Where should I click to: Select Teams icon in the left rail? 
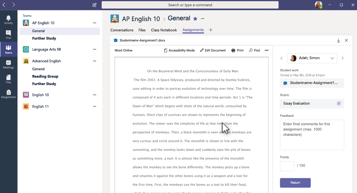pos(9,49)
